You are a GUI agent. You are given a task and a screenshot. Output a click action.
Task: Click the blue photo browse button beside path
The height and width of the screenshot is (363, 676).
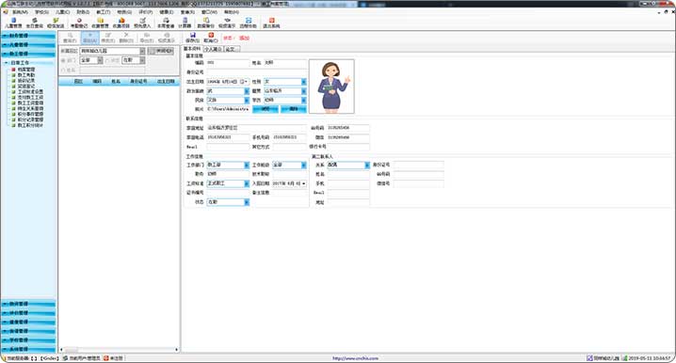pos(266,109)
